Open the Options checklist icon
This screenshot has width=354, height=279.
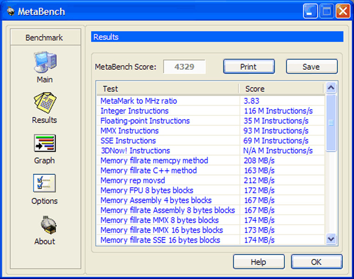point(45,183)
